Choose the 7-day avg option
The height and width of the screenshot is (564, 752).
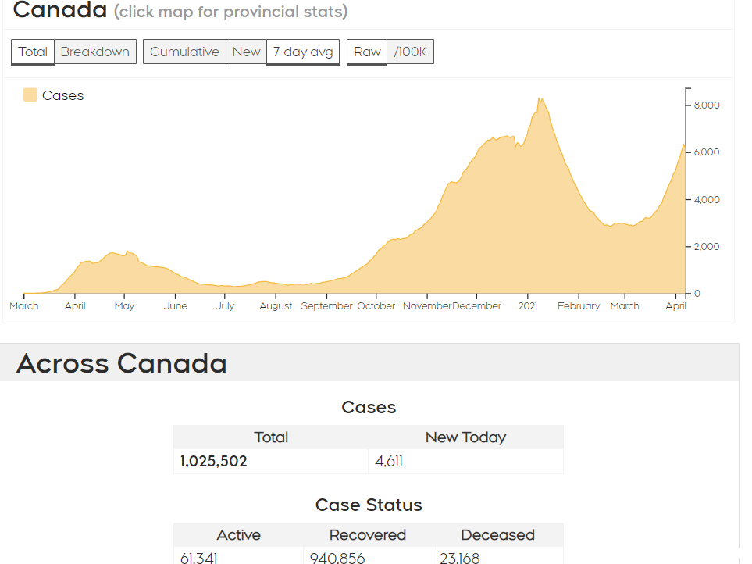[x=303, y=52]
